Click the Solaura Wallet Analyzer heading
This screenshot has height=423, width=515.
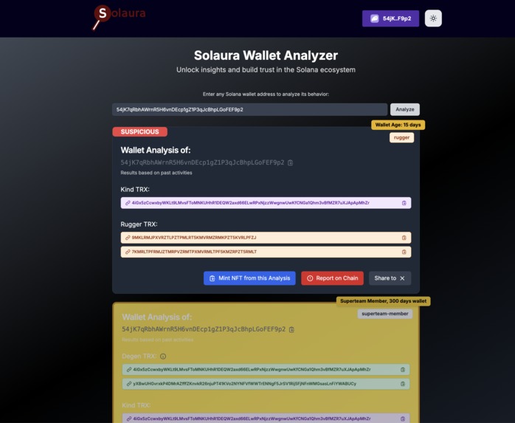pyautogui.click(x=266, y=55)
